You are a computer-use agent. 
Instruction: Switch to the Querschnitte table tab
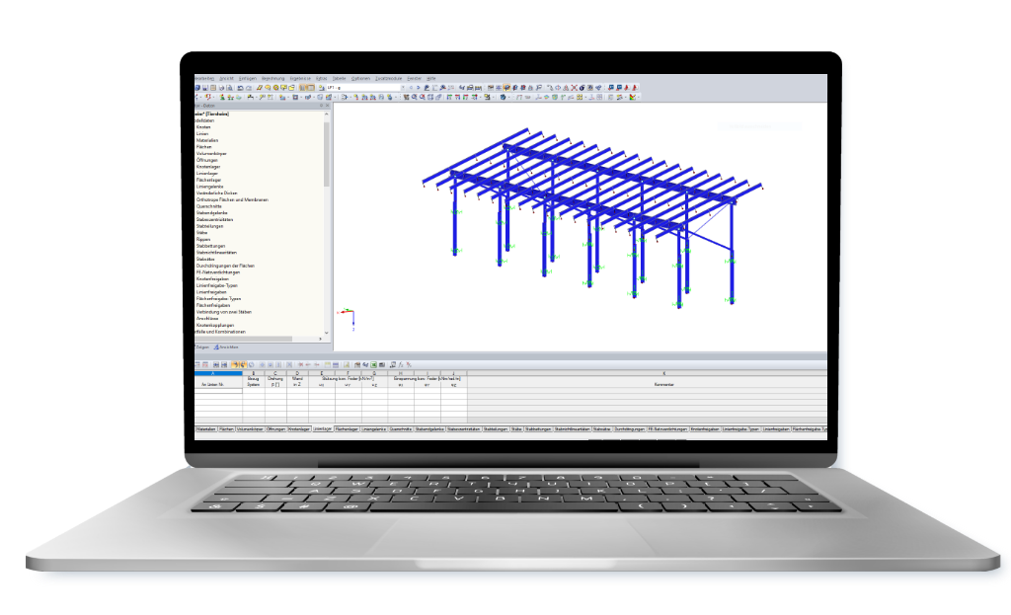pos(400,429)
